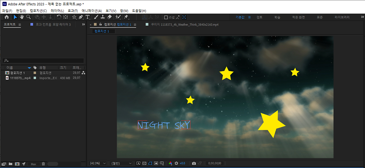Toggle the transparency grid button
The width and height of the screenshot is (365, 168).
click(144, 163)
